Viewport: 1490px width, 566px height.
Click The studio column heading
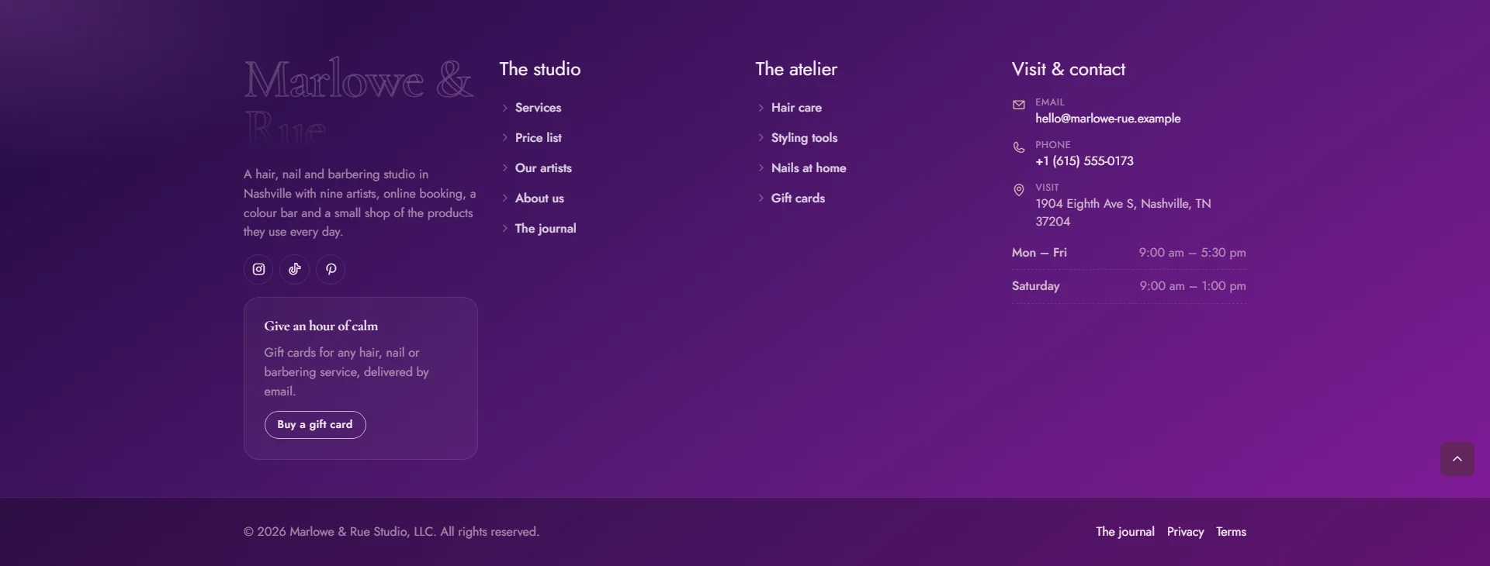coord(540,69)
